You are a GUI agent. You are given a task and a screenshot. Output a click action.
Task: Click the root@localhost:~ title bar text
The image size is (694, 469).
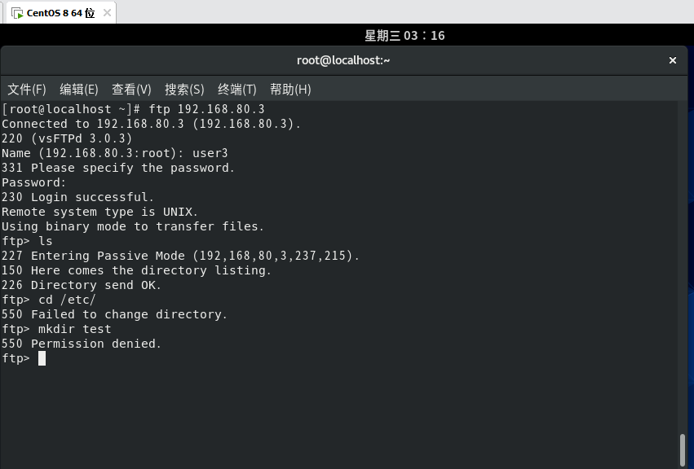point(343,60)
